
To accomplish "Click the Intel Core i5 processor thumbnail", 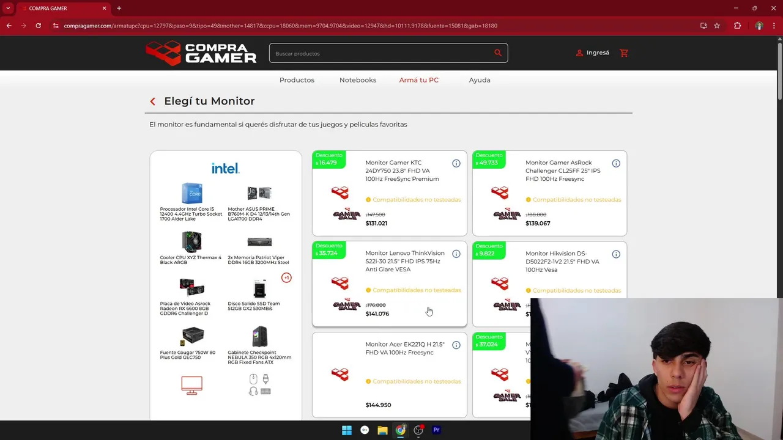I will (x=191, y=193).
